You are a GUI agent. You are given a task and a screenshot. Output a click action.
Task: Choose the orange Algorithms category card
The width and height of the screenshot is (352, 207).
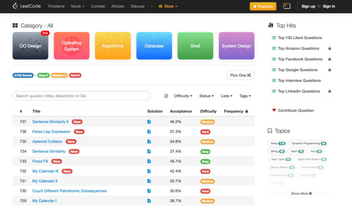tap(113, 46)
